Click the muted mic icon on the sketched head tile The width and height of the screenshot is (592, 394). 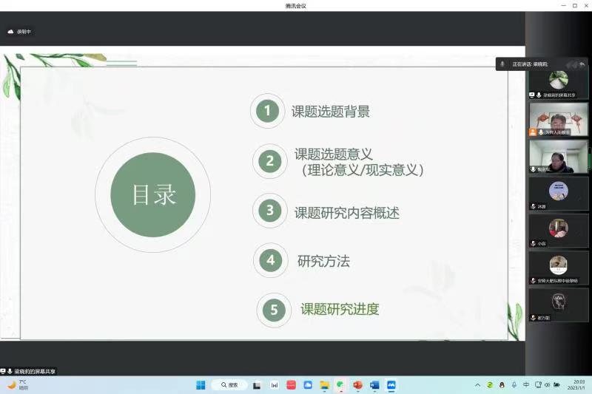[x=533, y=318]
